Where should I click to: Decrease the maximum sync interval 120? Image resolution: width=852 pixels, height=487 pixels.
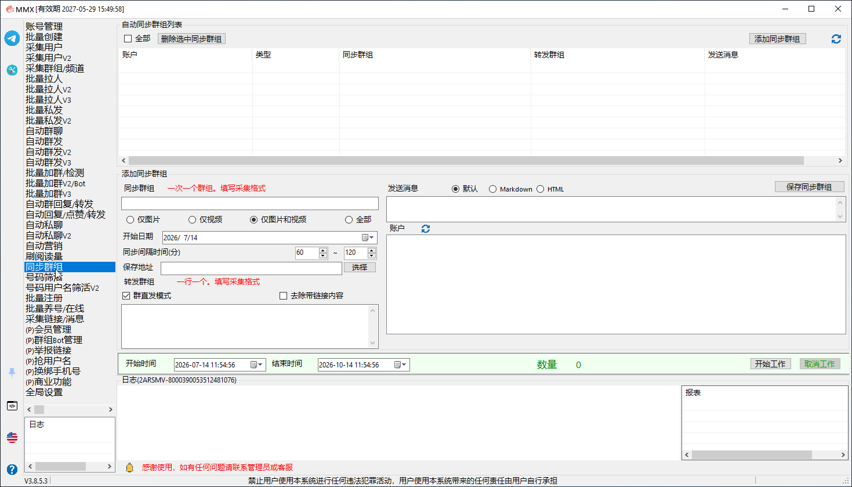372,256
